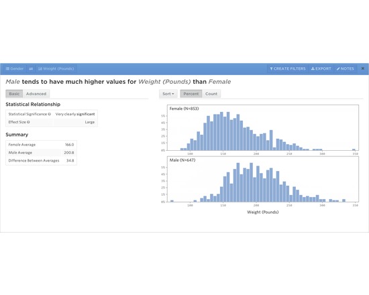This screenshot has height=295, width=369.
Task: Open the Sort dropdown
Action: point(168,94)
